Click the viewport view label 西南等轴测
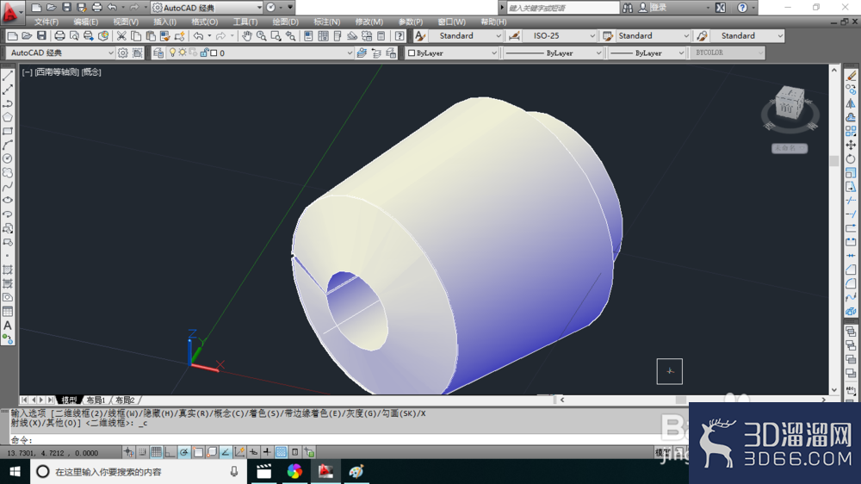Viewport: 861px width, 484px height. pos(57,72)
